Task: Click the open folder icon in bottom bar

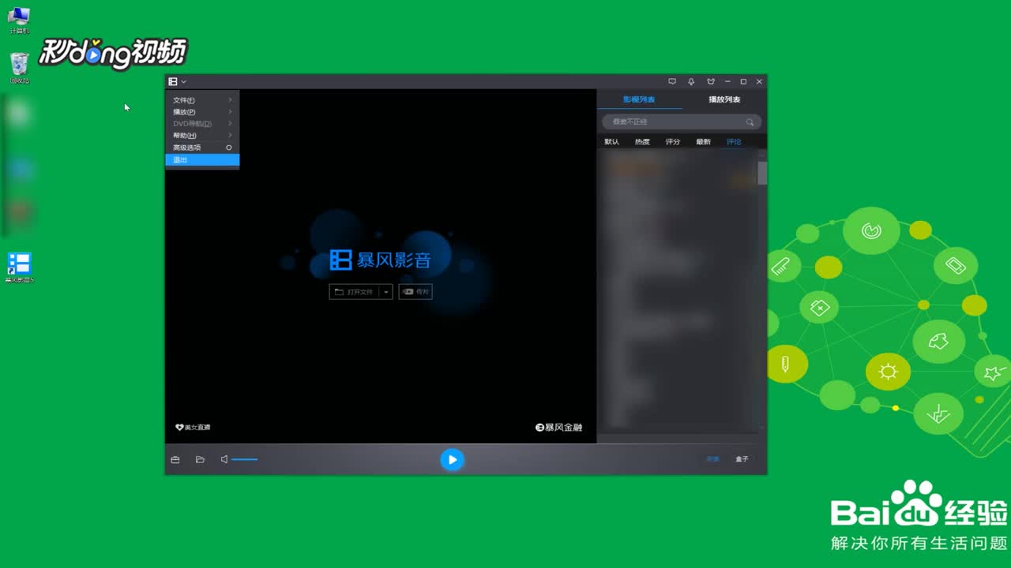Action: point(200,459)
